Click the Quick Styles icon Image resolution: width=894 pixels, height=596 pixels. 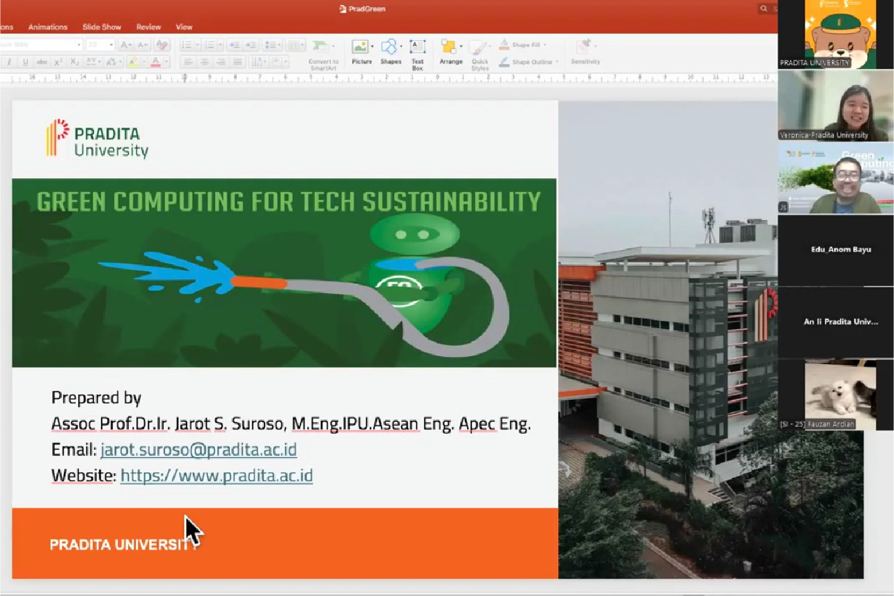coord(480,49)
